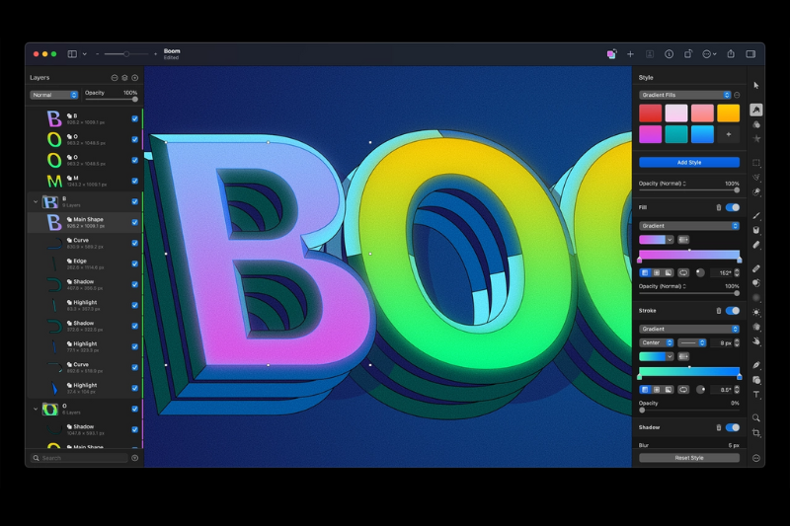This screenshot has height=526, width=790.
Task: Select the Rectangular Selection tool
Action: (755, 163)
